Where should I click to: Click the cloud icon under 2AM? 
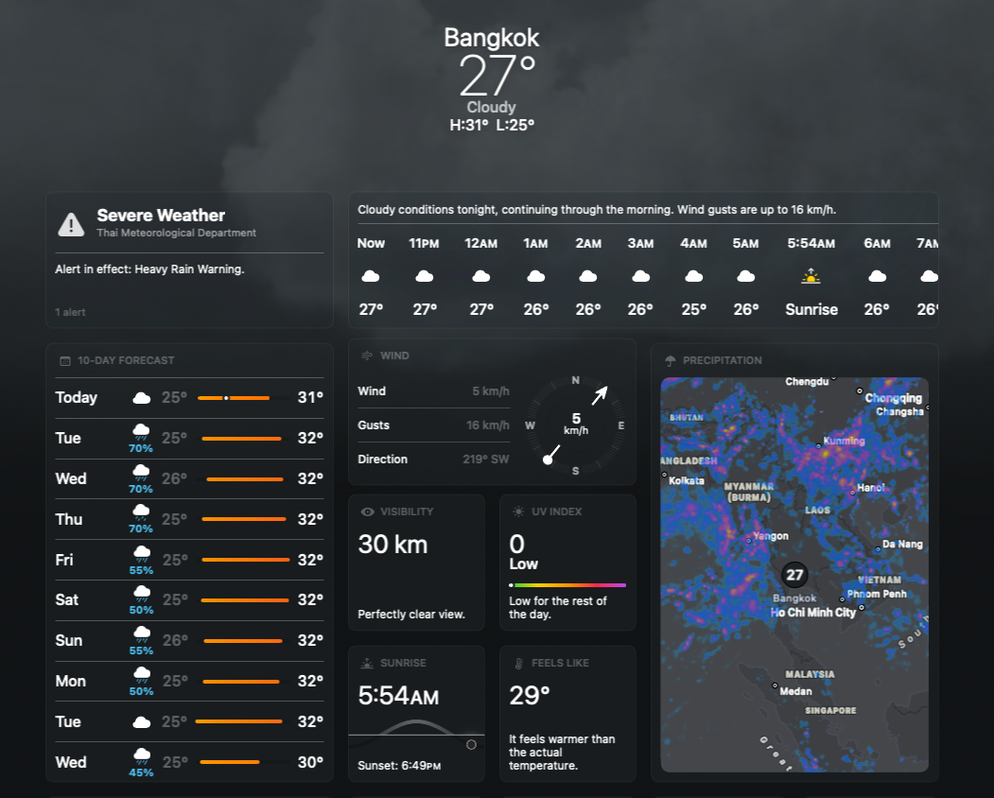coord(587,276)
